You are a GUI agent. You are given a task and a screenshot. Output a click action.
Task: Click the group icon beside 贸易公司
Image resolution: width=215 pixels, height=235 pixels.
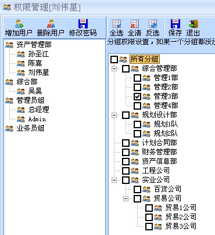146,198
